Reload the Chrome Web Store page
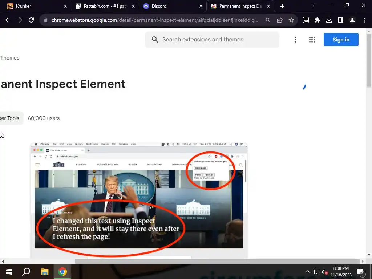Screen dimensions: 372x279 [31, 20]
